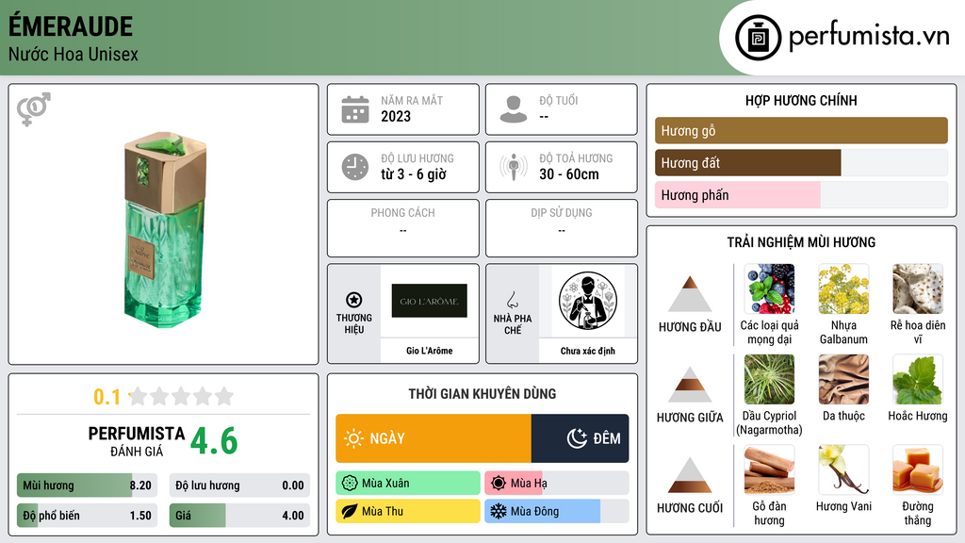Open the Chưa xác định perfumer link
Image resolution: width=965 pixels, height=543 pixels.
pyautogui.click(x=588, y=351)
